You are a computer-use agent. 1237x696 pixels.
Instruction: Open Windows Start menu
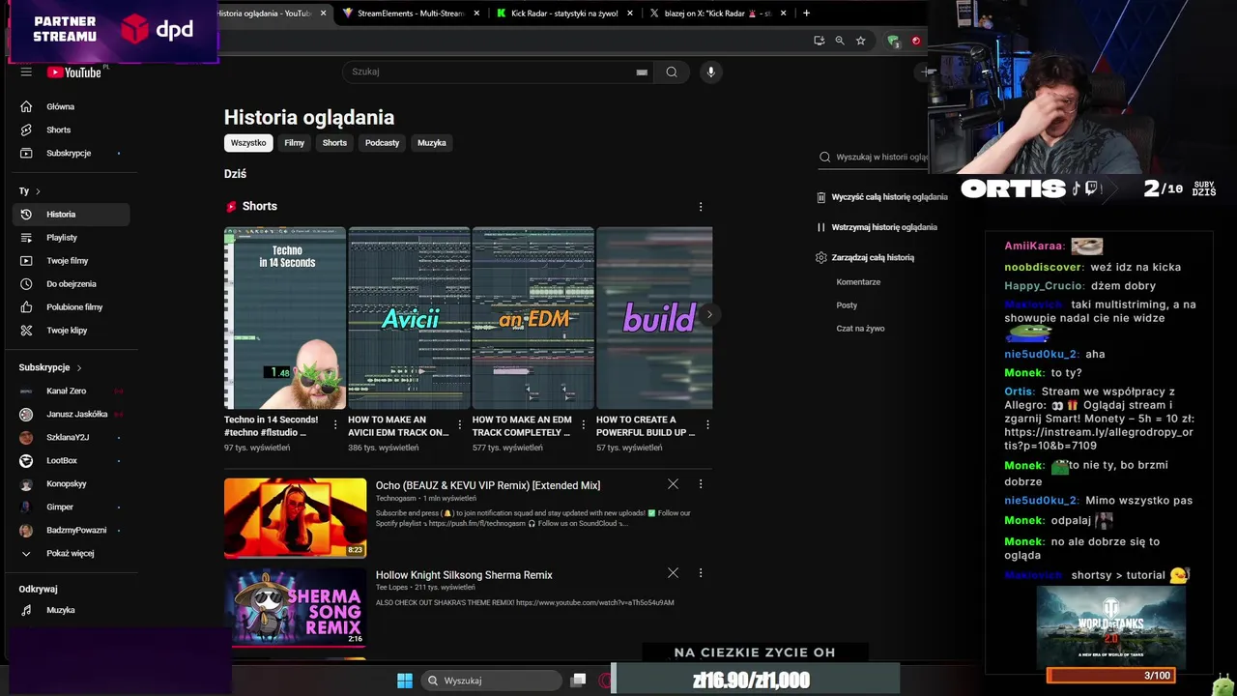click(405, 681)
